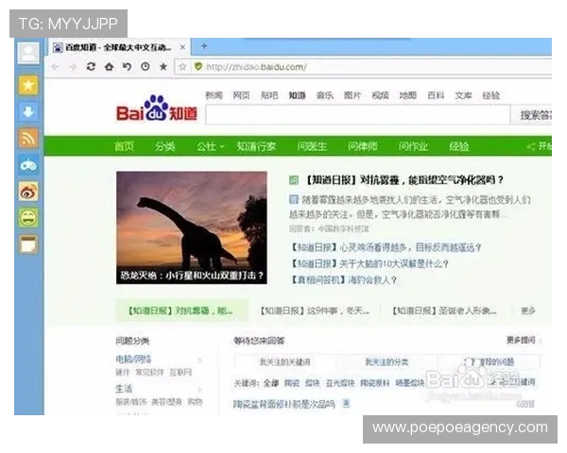Open the 视频 top link
The image size is (567, 453).
[x=381, y=95]
